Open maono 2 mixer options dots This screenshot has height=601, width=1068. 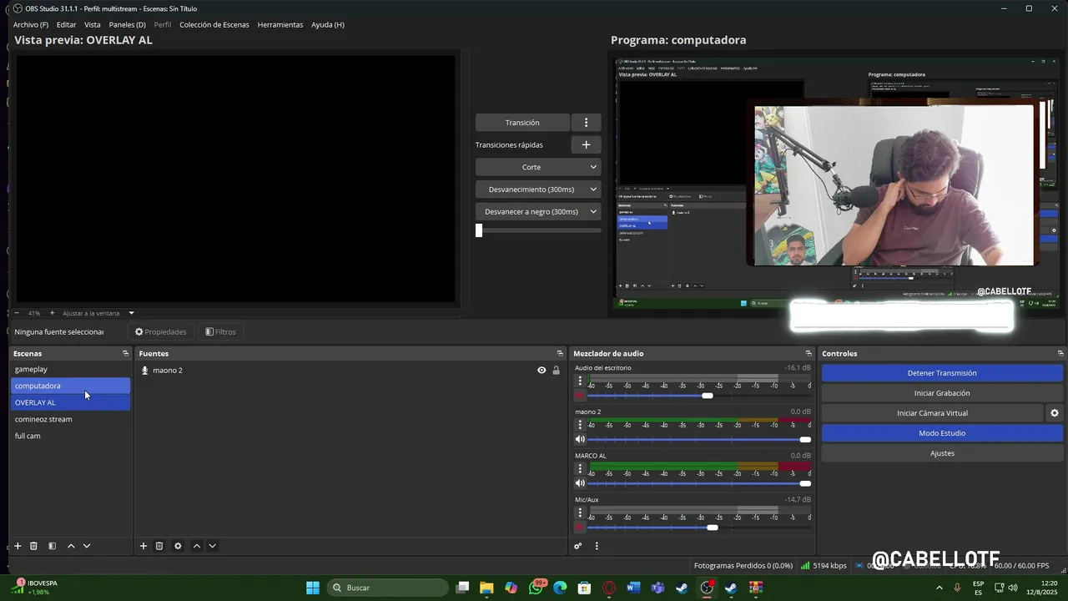[x=580, y=425]
